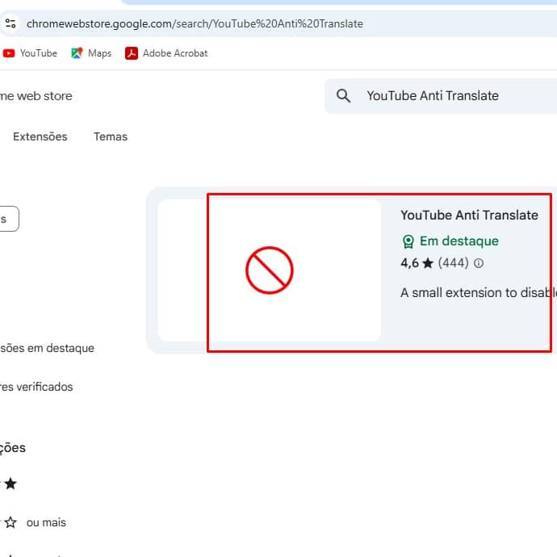Click the rounded filter chip ending in 's'
The image size is (557, 557).
pos(6,219)
